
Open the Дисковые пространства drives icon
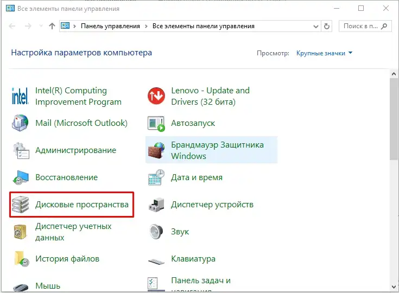[21, 205]
